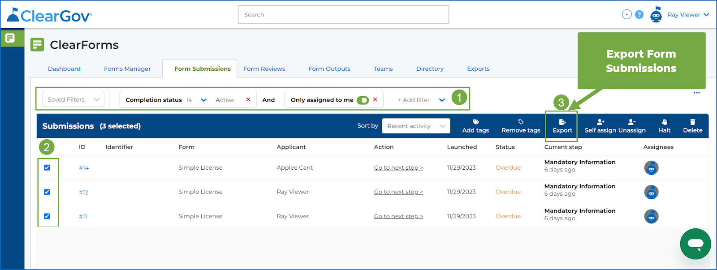The width and height of the screenshot is (717, 270).
Task: Open the green chat bubble widget
Action: (695, 244)
